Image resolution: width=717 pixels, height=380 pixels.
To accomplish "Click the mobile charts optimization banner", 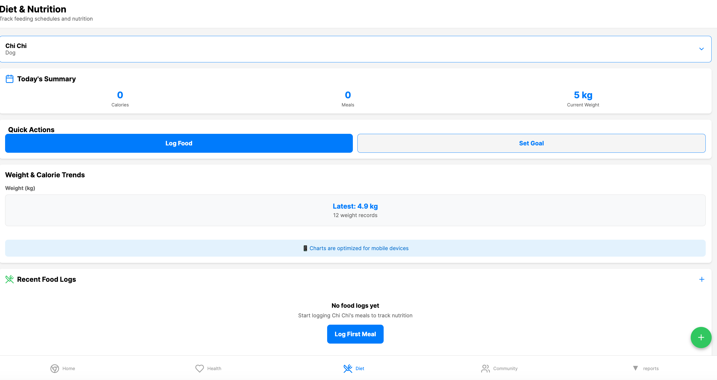I will click(x=355, y=248).
